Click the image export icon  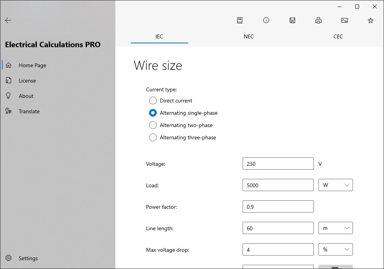pos(345,21)
